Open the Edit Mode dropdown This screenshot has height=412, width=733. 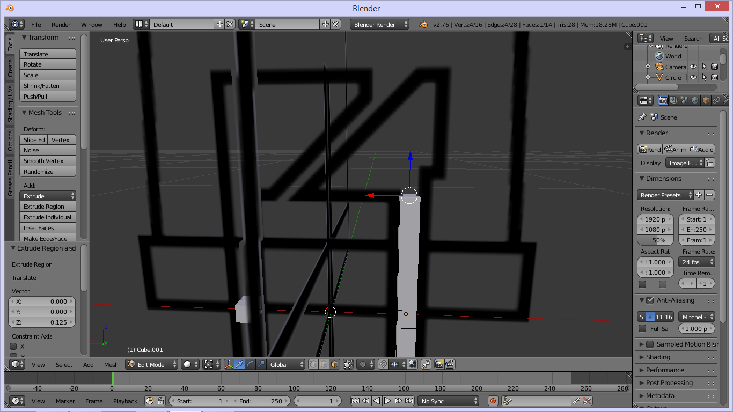(x=152, y=364)
